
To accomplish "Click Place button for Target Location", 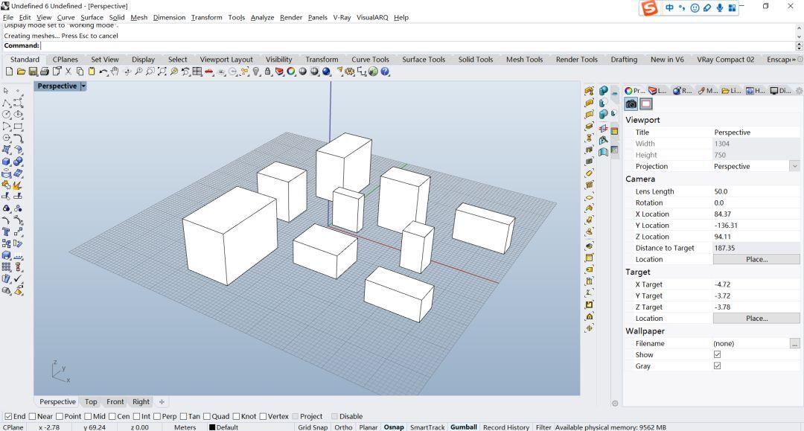I will pyautogui.click(x=756, y=319).
